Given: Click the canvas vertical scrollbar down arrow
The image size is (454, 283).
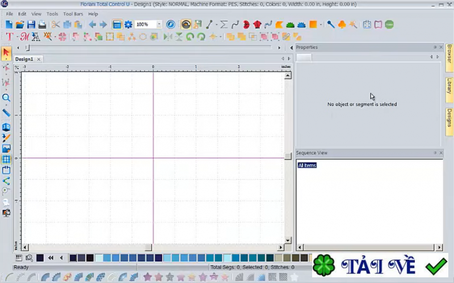Looking at the screenshot, I should pos(288,240).
